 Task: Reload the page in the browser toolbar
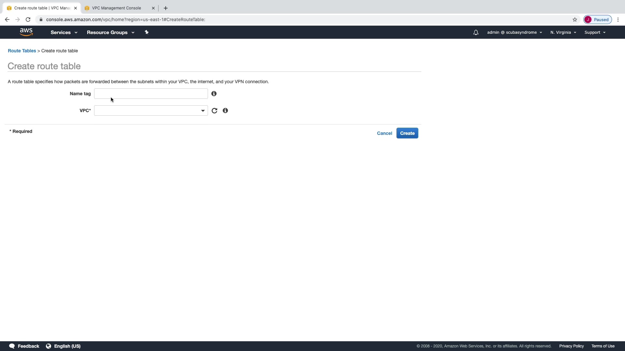point(28,19)
